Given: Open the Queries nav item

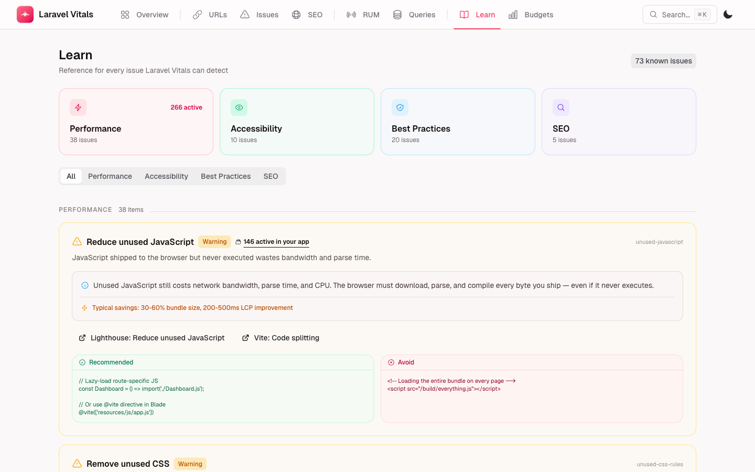Looking at the screenshot, I should click(414, 15).
